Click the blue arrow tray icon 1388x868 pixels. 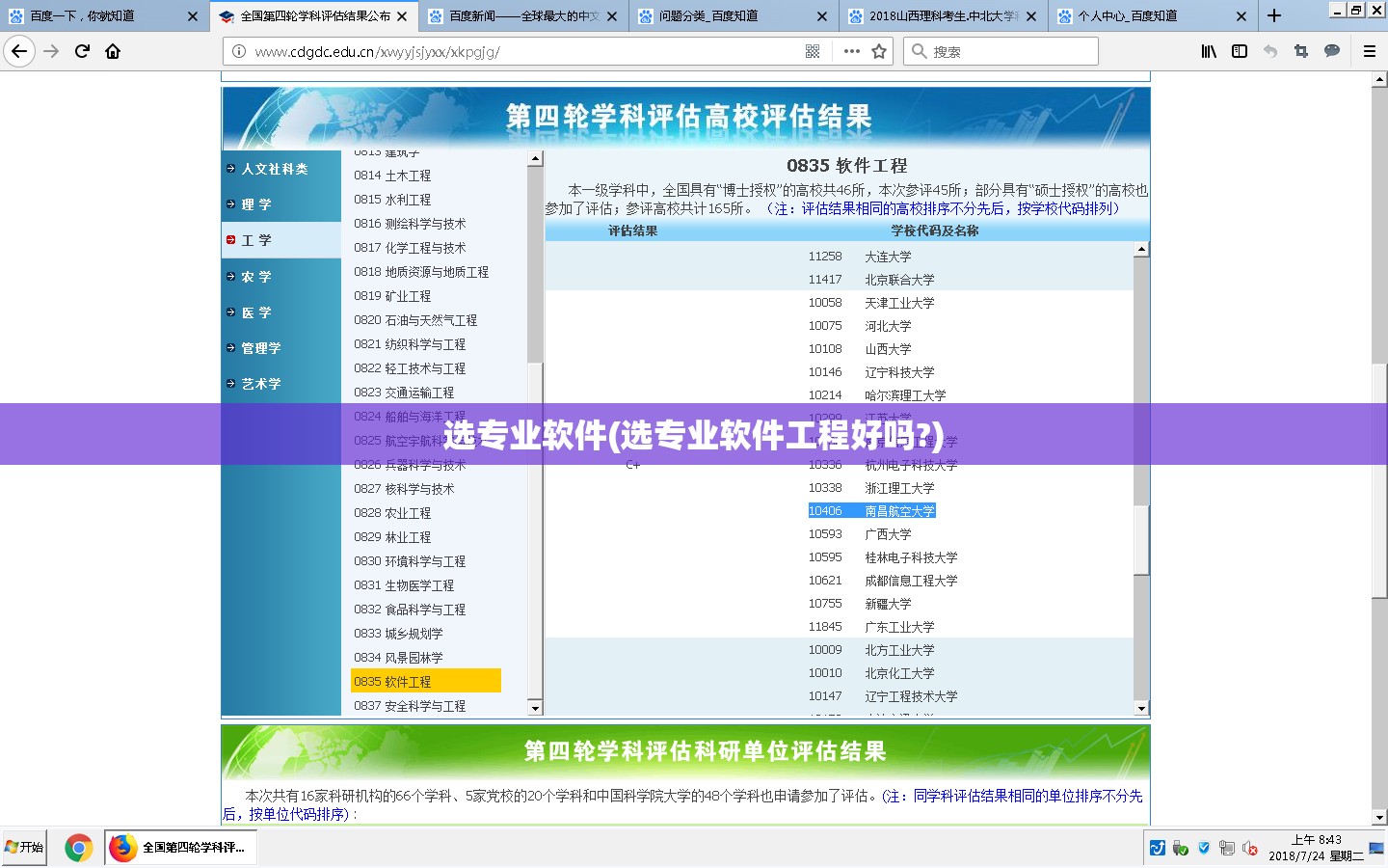coord(1158,848)
